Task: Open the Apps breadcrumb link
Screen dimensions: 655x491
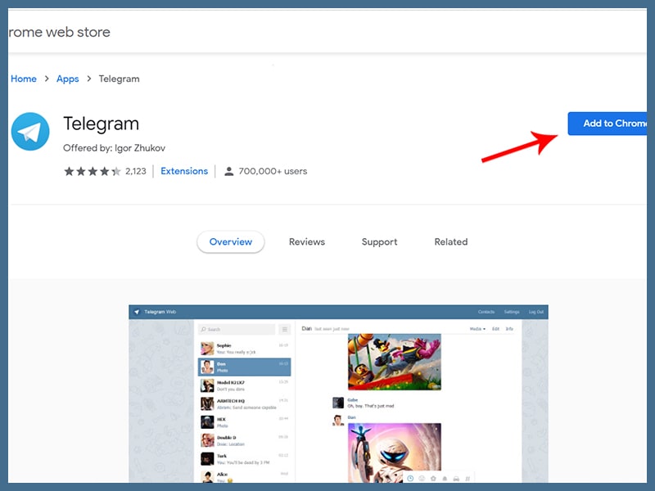Action: click(x=68, y=79)
